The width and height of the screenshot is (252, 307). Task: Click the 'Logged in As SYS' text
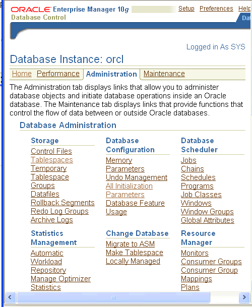[216, 47]
